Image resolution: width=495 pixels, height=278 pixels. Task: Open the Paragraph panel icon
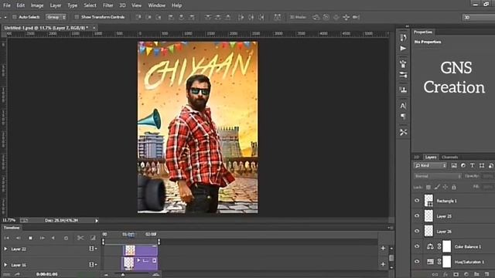pyautogui.click(x=403, y=117)
